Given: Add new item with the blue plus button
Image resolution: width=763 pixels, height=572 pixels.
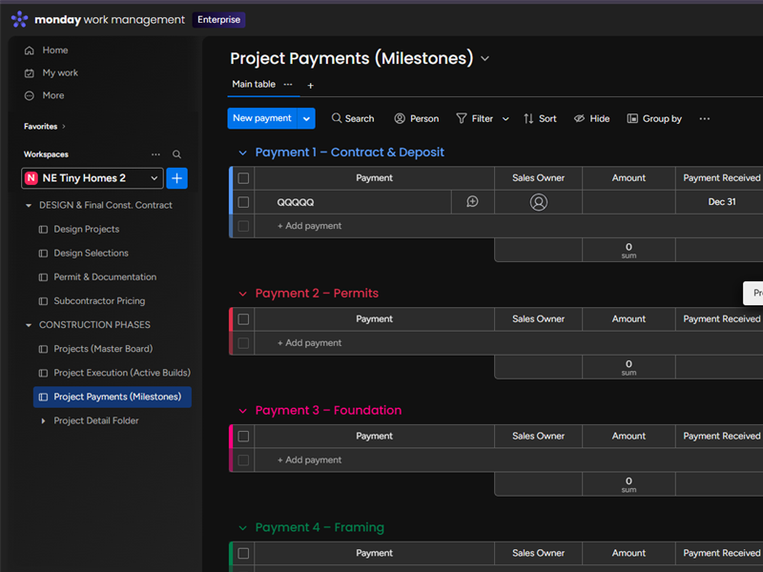Looking at the screenshot, I should click(x=177, y=178).
